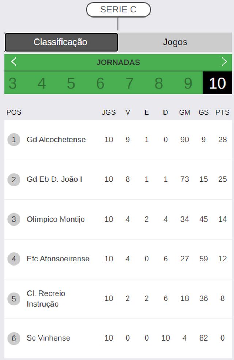The height and width of the screenshot is (360, 234).
Task: Select jornada 8
Action: [x=159, y=83]
